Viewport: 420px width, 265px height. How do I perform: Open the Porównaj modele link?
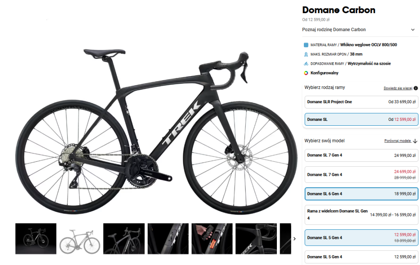tap(397, 140)
